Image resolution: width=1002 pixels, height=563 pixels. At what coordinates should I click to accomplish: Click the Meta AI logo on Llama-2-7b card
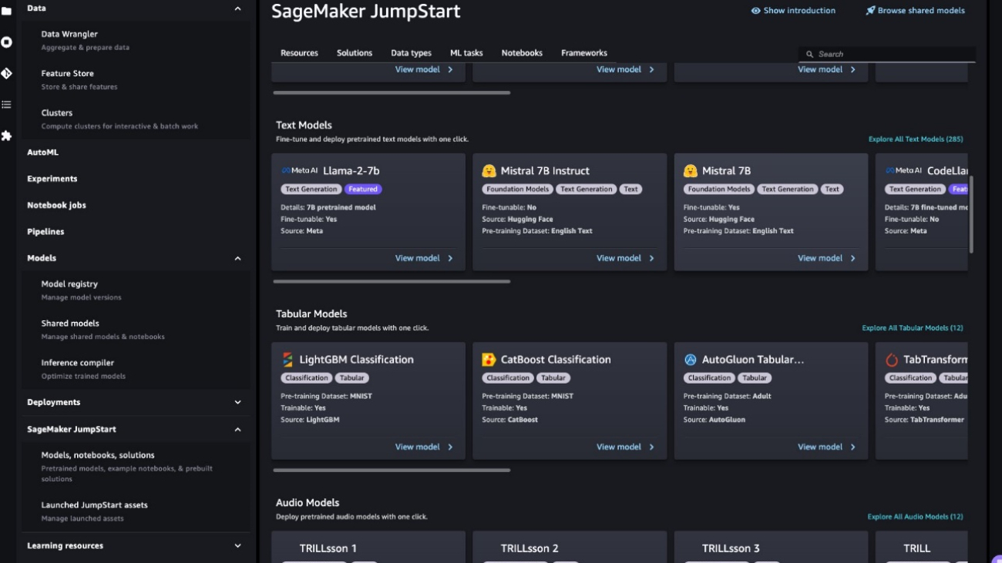(x=299, y=171)
